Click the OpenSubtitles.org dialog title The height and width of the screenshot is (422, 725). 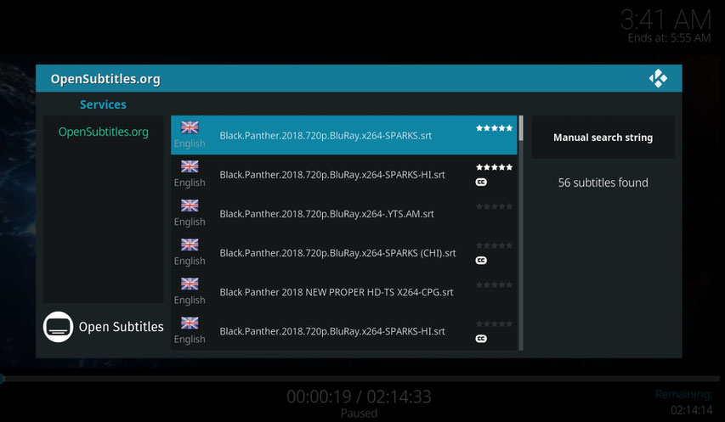(105, 79)
